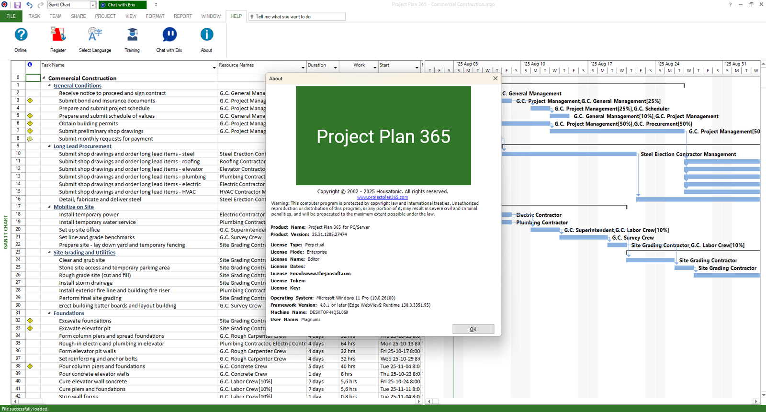The image size is (766, 412).
Task: Click indicator icon on row 6
Action: (x=30, y=123)
